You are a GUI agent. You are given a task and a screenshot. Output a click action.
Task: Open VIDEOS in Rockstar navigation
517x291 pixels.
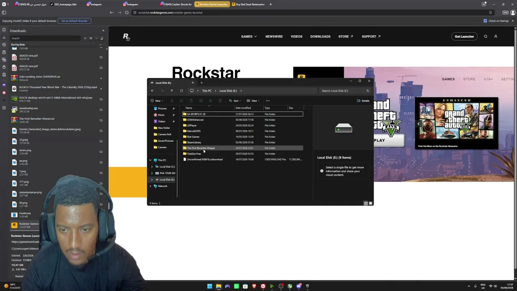(x=296, y=36)
